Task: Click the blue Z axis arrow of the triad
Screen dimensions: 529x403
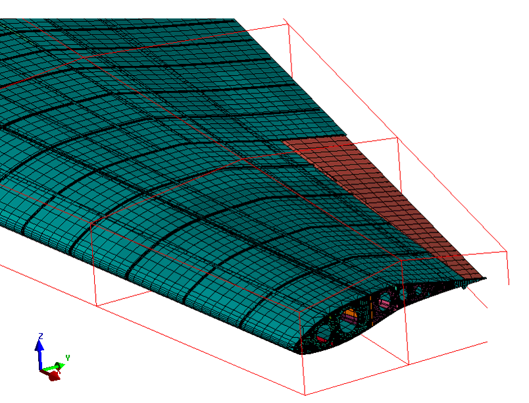Action: 40,354
